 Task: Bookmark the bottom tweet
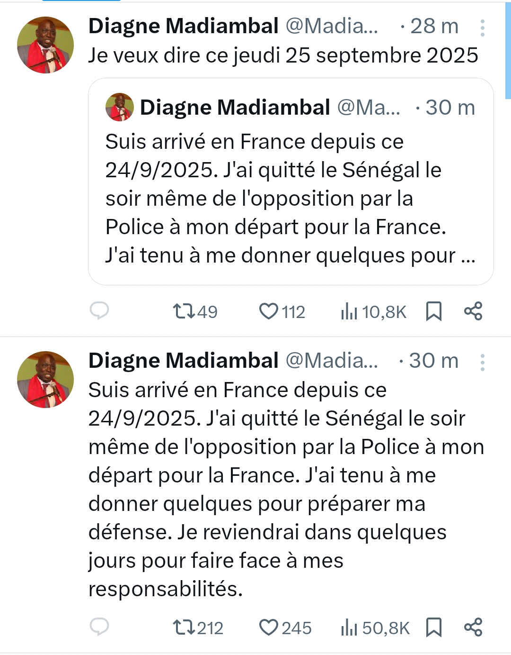[434, 627]
